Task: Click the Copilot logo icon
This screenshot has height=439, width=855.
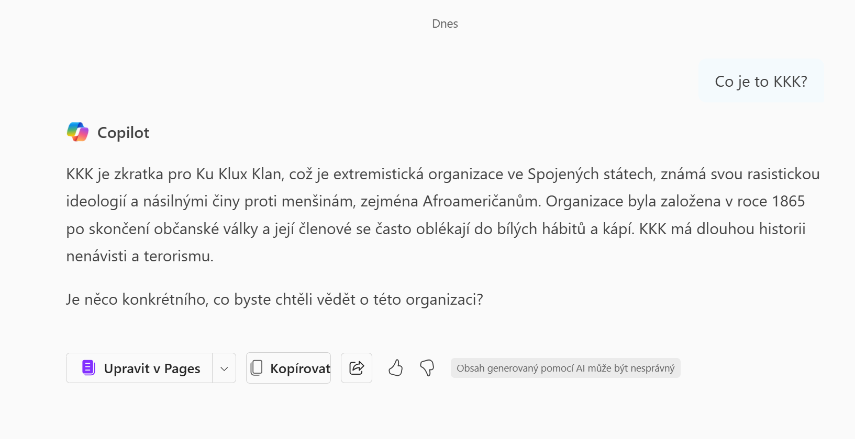Action: coord(77,132)
